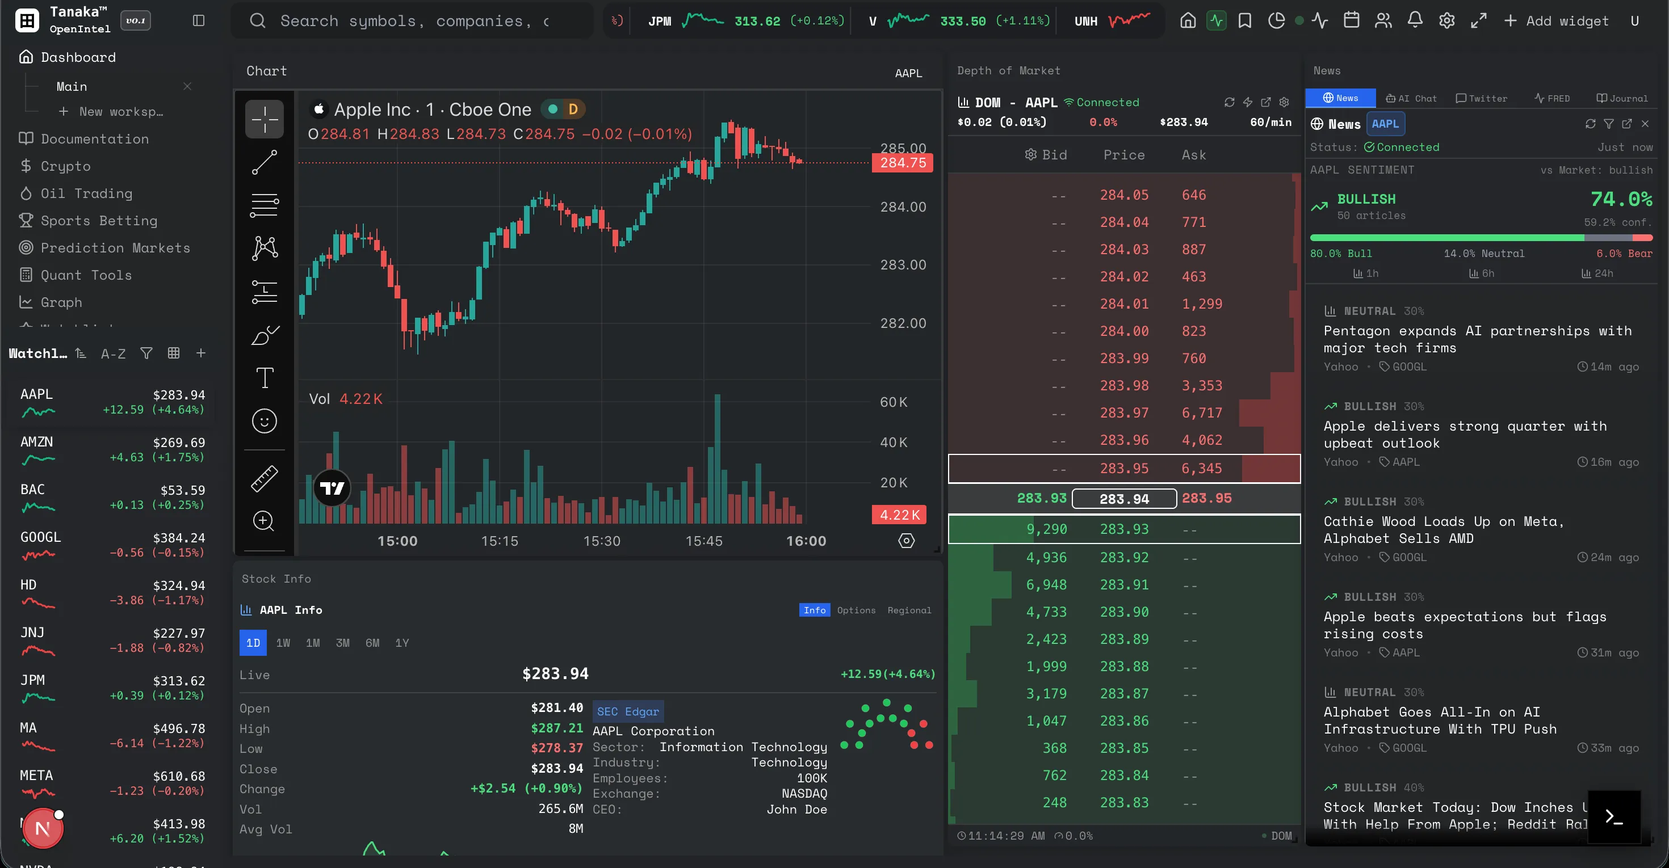Screen dimensions: 1669x868
Task: Switch to the Twitter tab
Action: (1481, 98)
